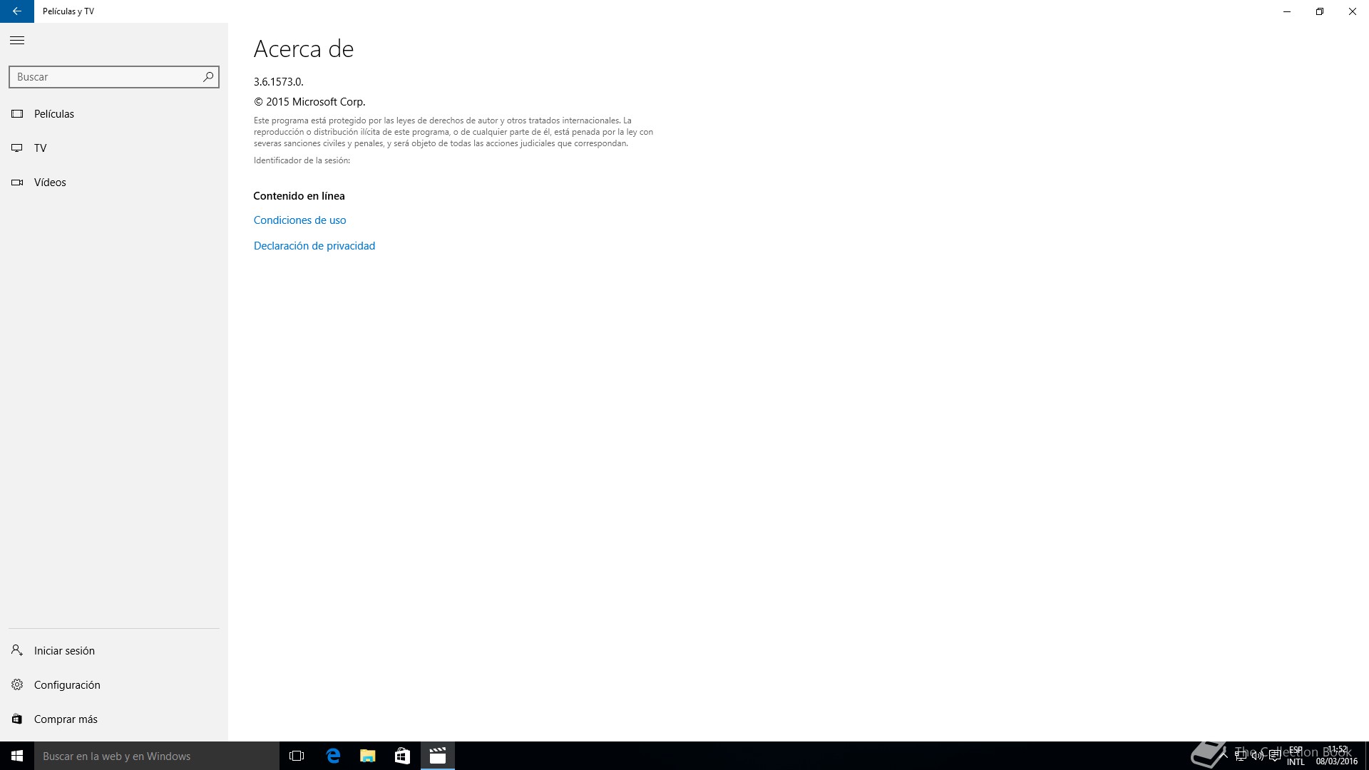Click Contenido en línea heading
Screen dimensions: 1369x770
click(x=299, y=196)
